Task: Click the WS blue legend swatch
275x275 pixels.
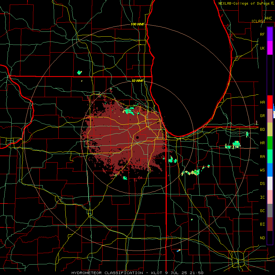Action: [270, 170]
